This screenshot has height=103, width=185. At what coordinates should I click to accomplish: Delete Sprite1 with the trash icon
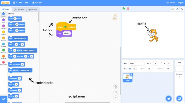[x=131, y=74]
